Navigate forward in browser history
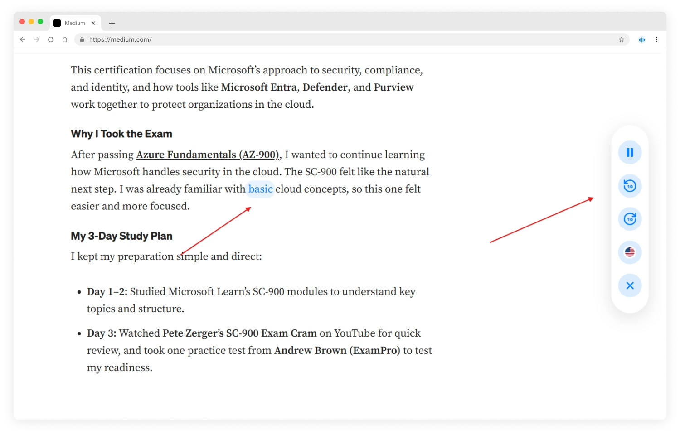 [37, 39]
